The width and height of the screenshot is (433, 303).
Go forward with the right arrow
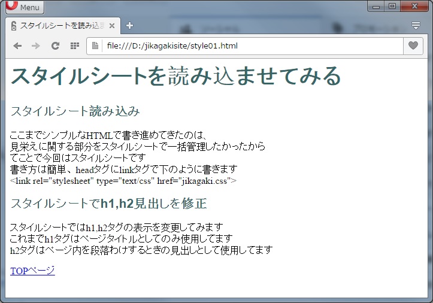(x=36, y=46)
